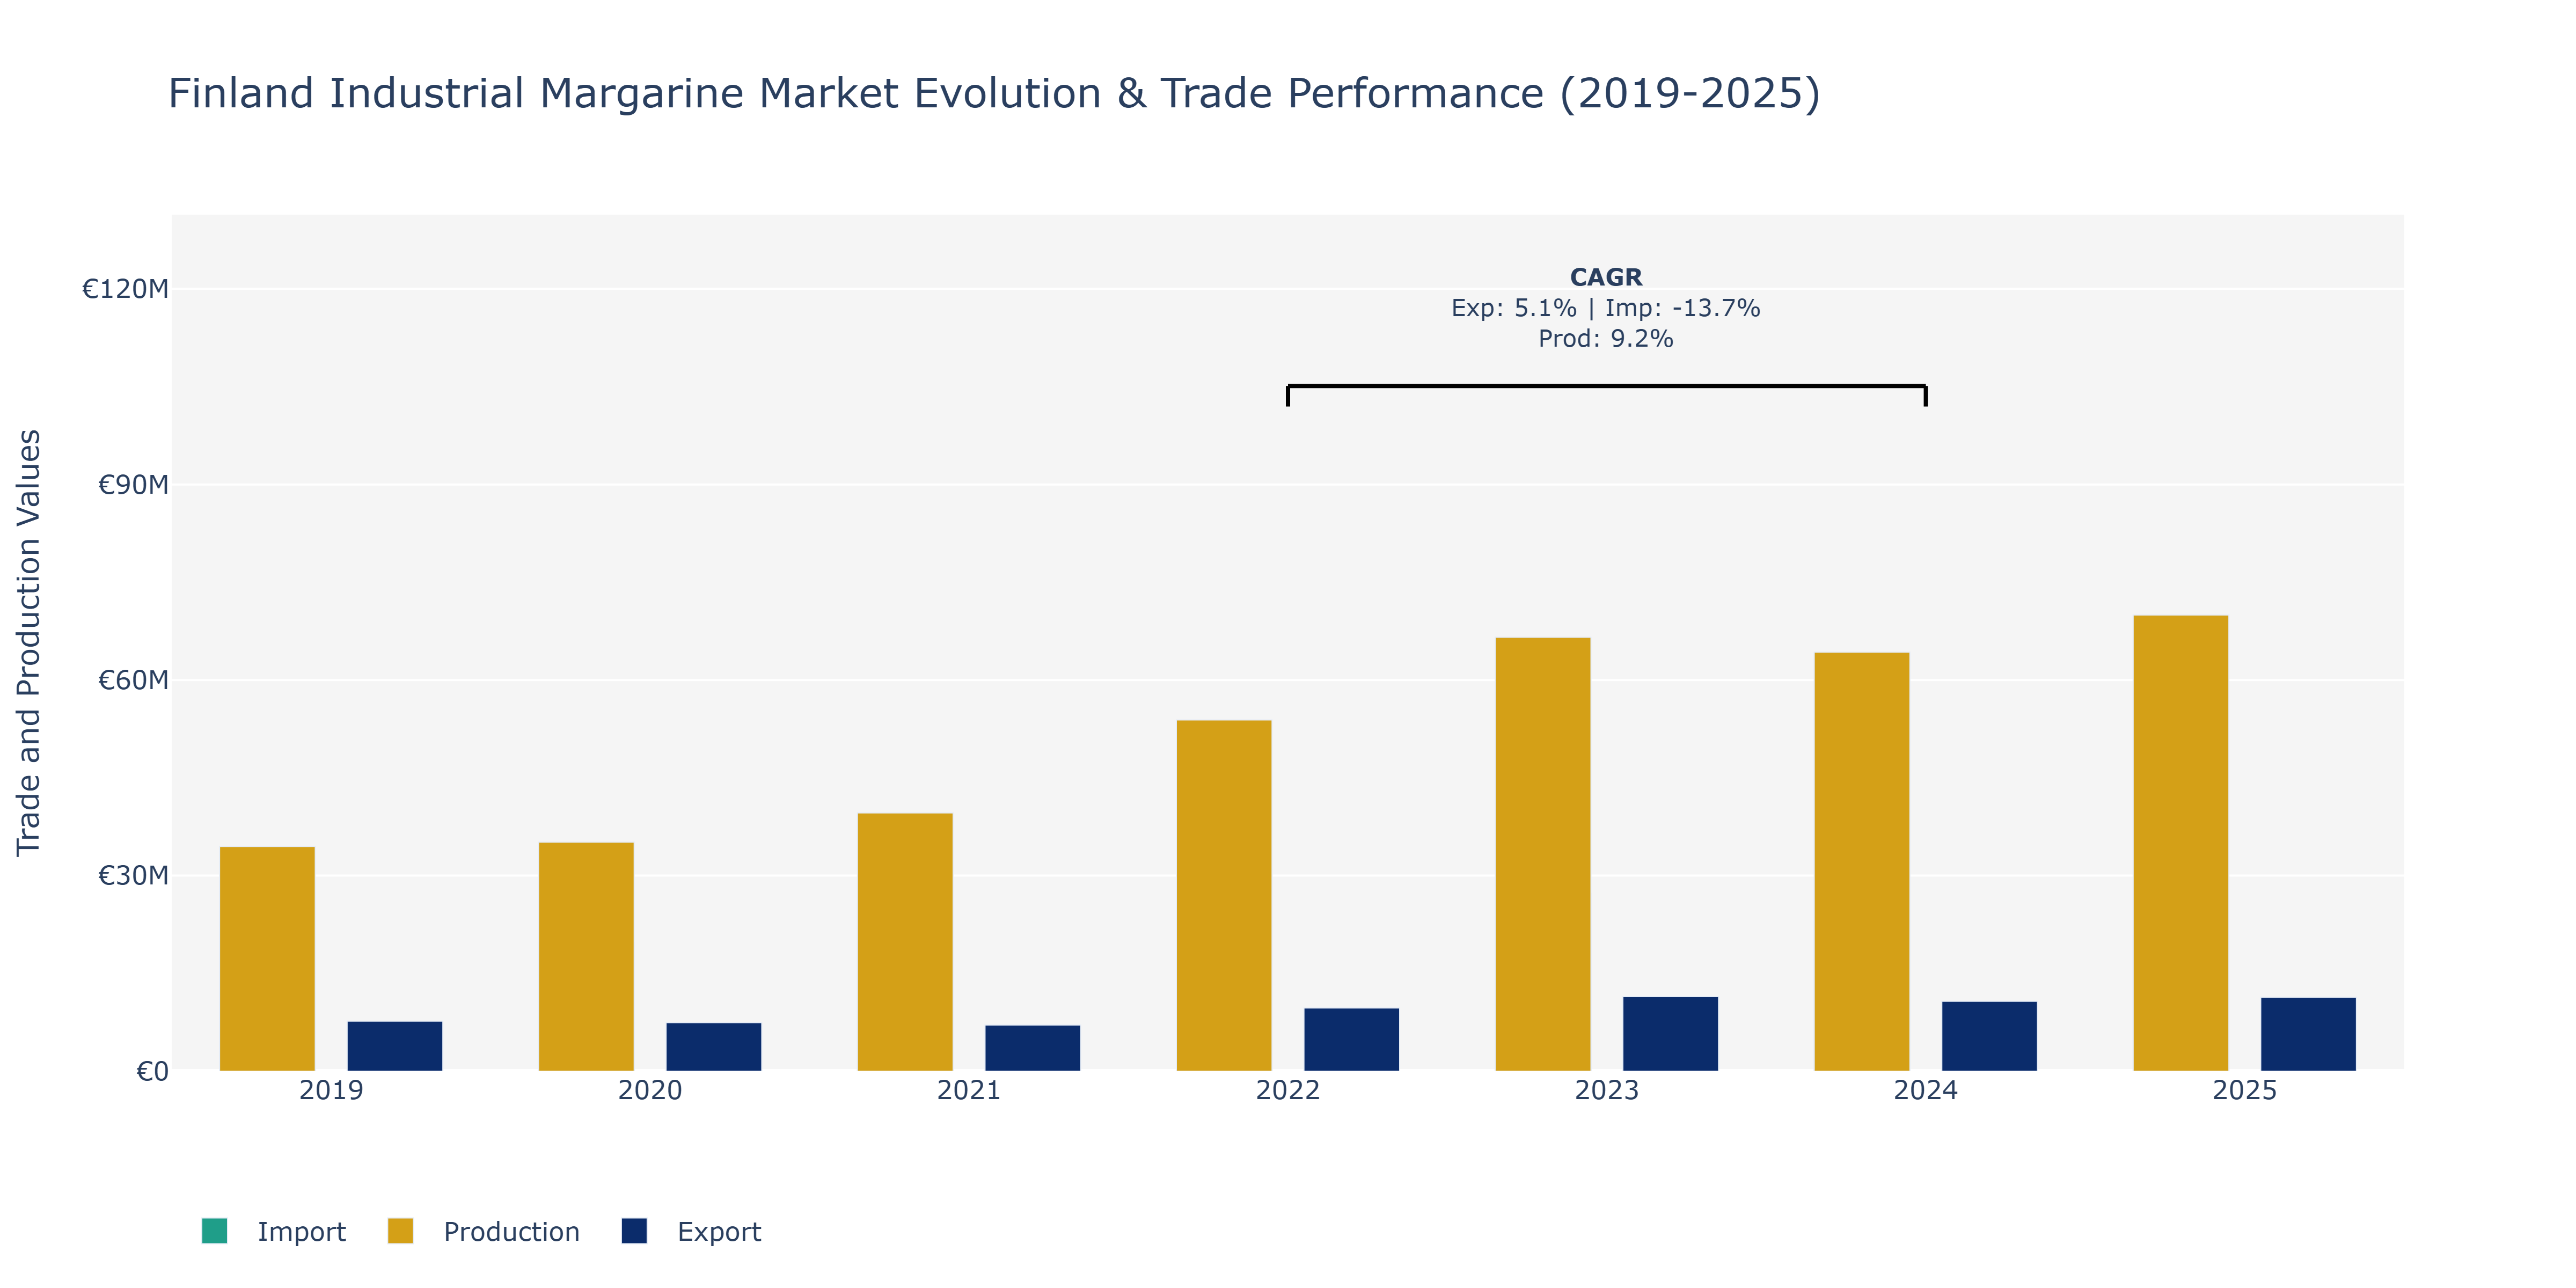Click the 2023 x-axis label
This screenshot has width=2576, height=1288.
point(1607,1090)
